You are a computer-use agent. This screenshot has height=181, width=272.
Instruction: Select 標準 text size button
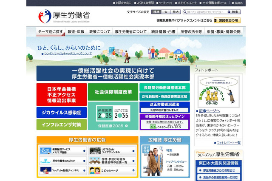(156, 12)
